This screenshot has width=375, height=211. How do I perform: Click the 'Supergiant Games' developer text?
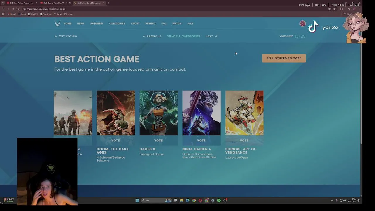(152, 154)
